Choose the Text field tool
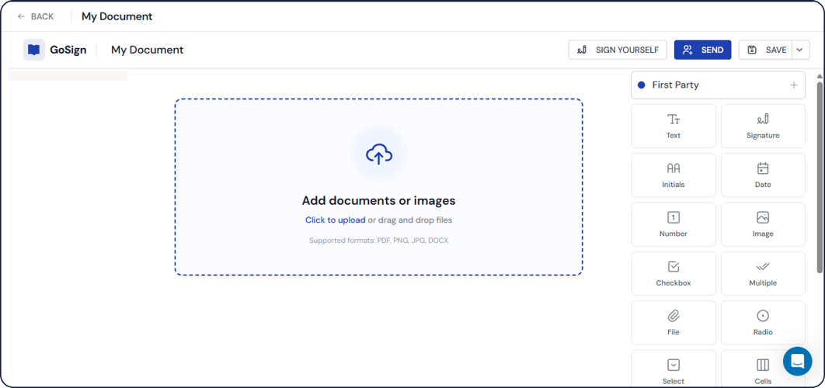Image resolution: width=825 pixels, height=388 pixels. [674, 126]
